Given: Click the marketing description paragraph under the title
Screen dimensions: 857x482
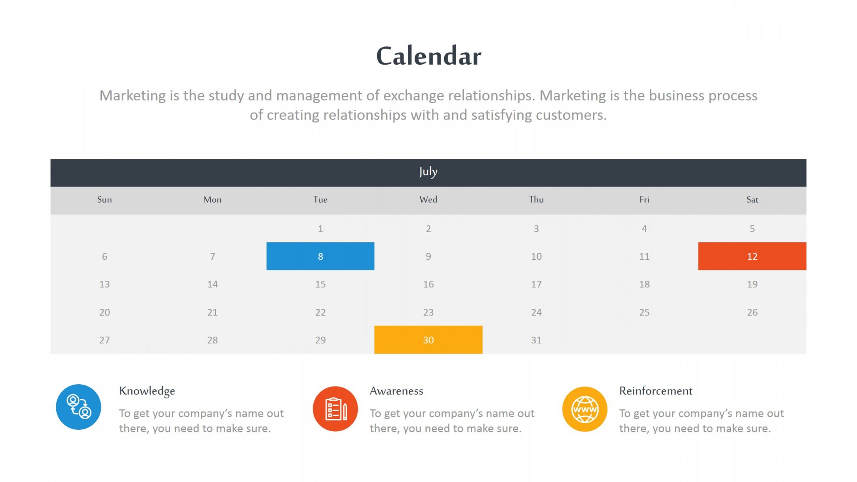Looking at the screenshot, I should pyautogui.click(x=428, y=105).
